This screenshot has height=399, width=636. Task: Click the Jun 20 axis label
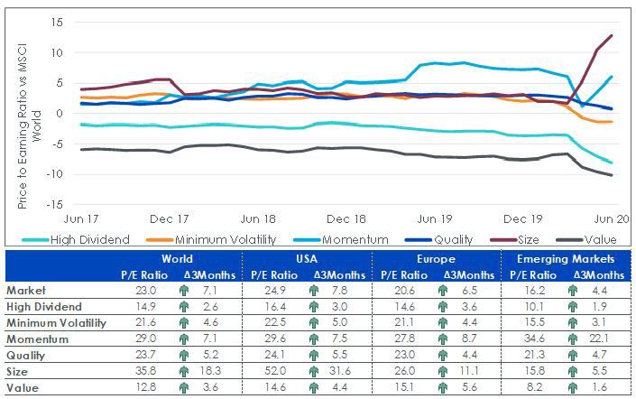(612, 219)
